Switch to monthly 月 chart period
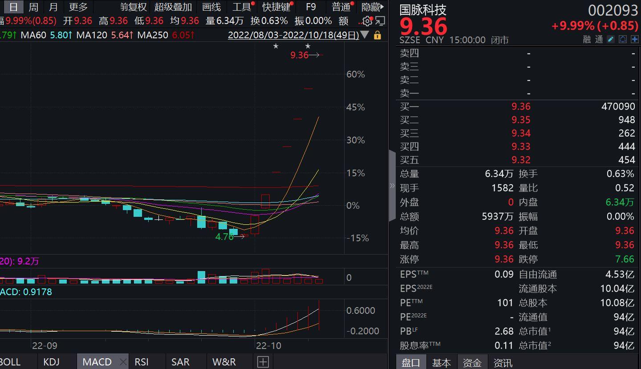The height and width of the screenshot is (369, 641). (x=53, y=7)
